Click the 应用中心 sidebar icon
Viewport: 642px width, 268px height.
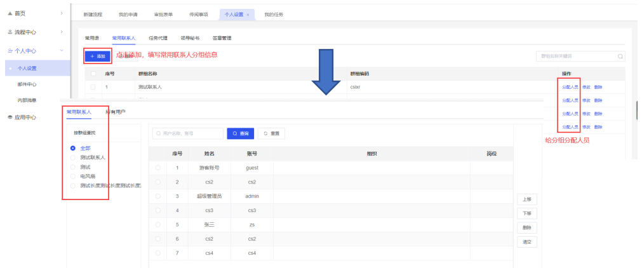pos(10,117)
